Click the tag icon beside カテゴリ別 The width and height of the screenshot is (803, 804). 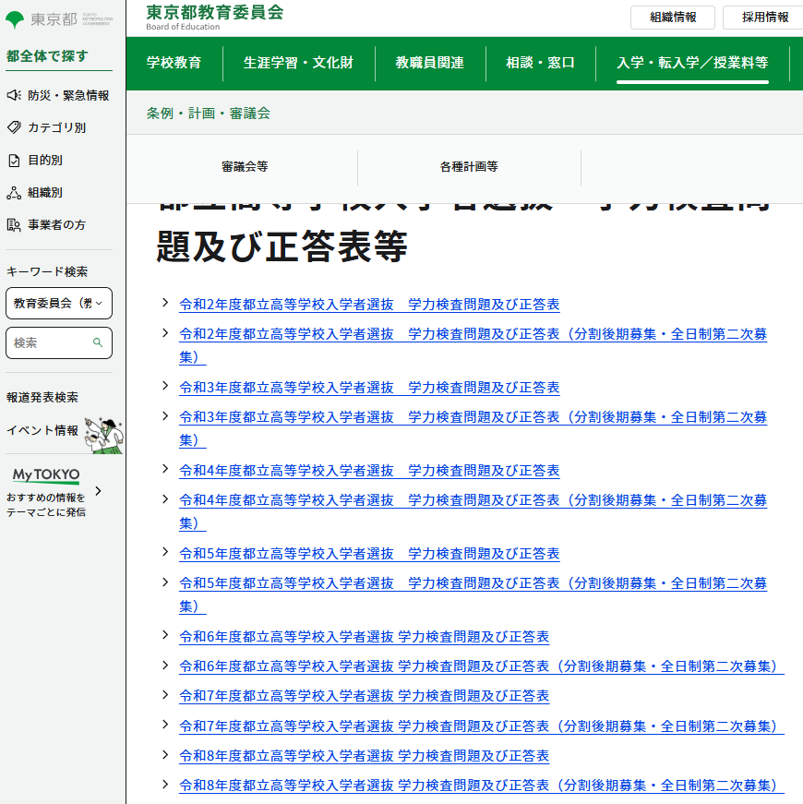click(x=14, y=127)
